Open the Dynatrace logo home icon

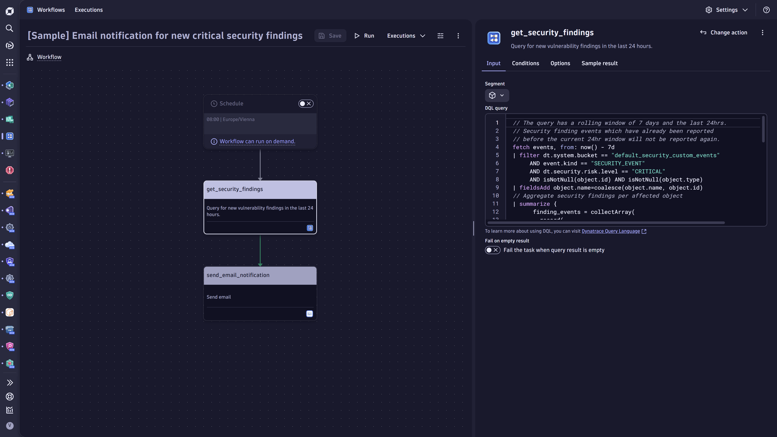click(x=10, y=11)
